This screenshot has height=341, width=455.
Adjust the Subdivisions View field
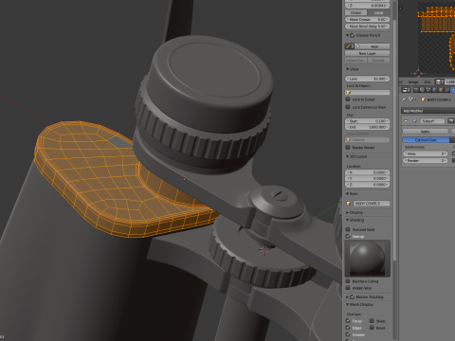click(x=426, y=153)
